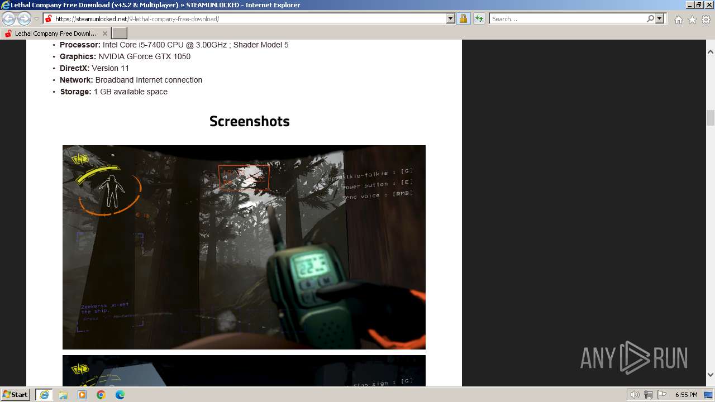Click the vertical scrollbar thumb
Viewport: 715px width, 402px height.
711,118
